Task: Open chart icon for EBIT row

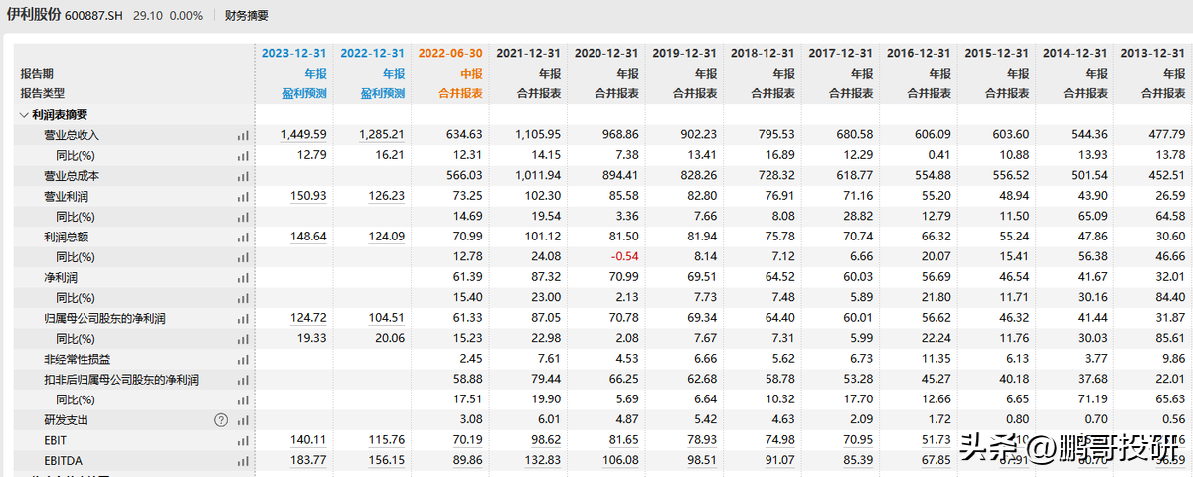Action: (242, 441)
